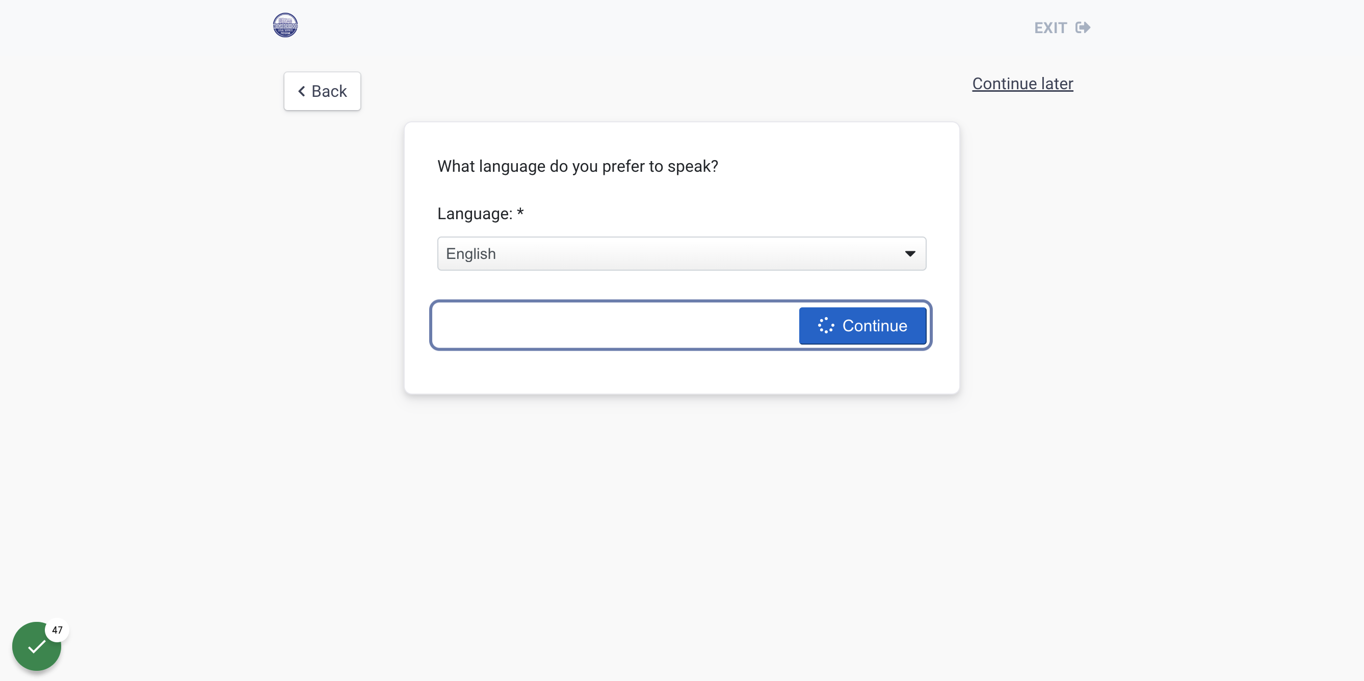Viewport: 1364px width, 681px height.
Task: Click the dropdown caret arrow in Language field
Action: coord(910,254)
